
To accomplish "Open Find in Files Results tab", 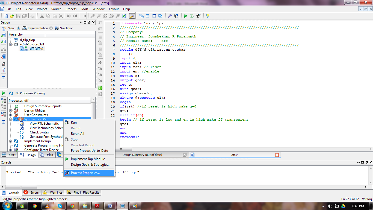I will tap(83, 192).
